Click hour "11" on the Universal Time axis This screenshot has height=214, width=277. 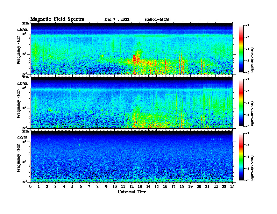[x=123, y=186]
